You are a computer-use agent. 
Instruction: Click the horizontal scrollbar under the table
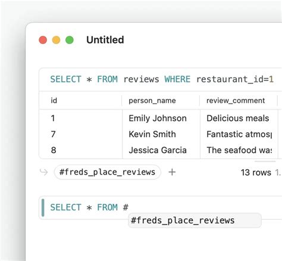click(x=265, y=161)
